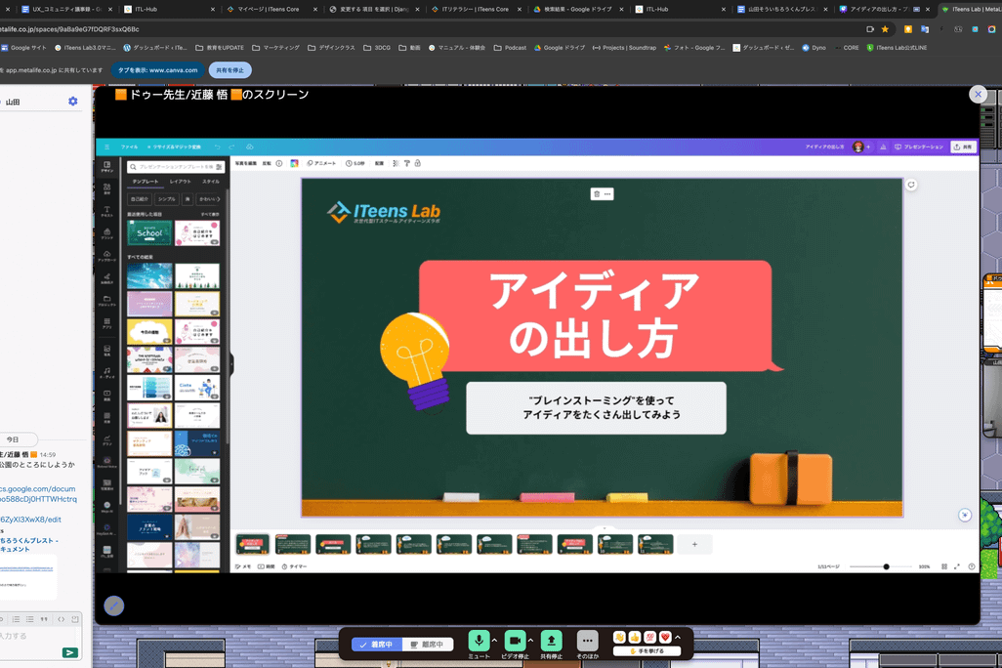
Task: Open the Apps grid in the Canva sidebar
Action: (106, 323)
